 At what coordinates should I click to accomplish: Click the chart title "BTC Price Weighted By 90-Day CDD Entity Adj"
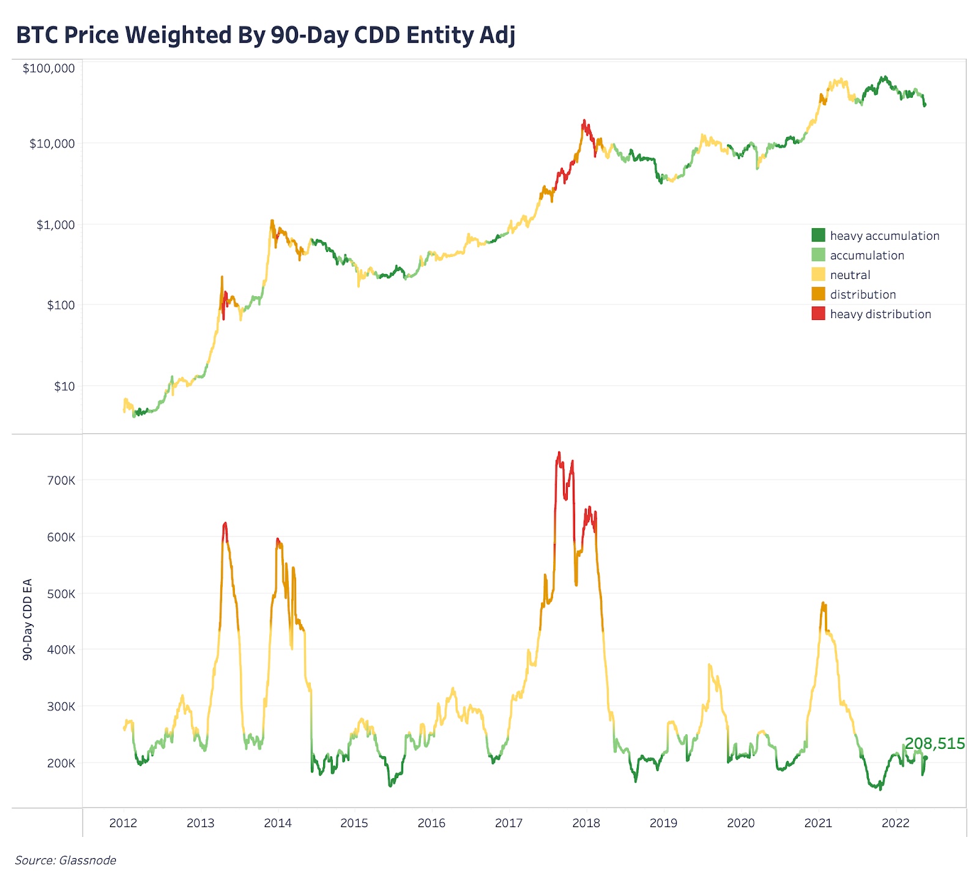[x=266, y=35]
